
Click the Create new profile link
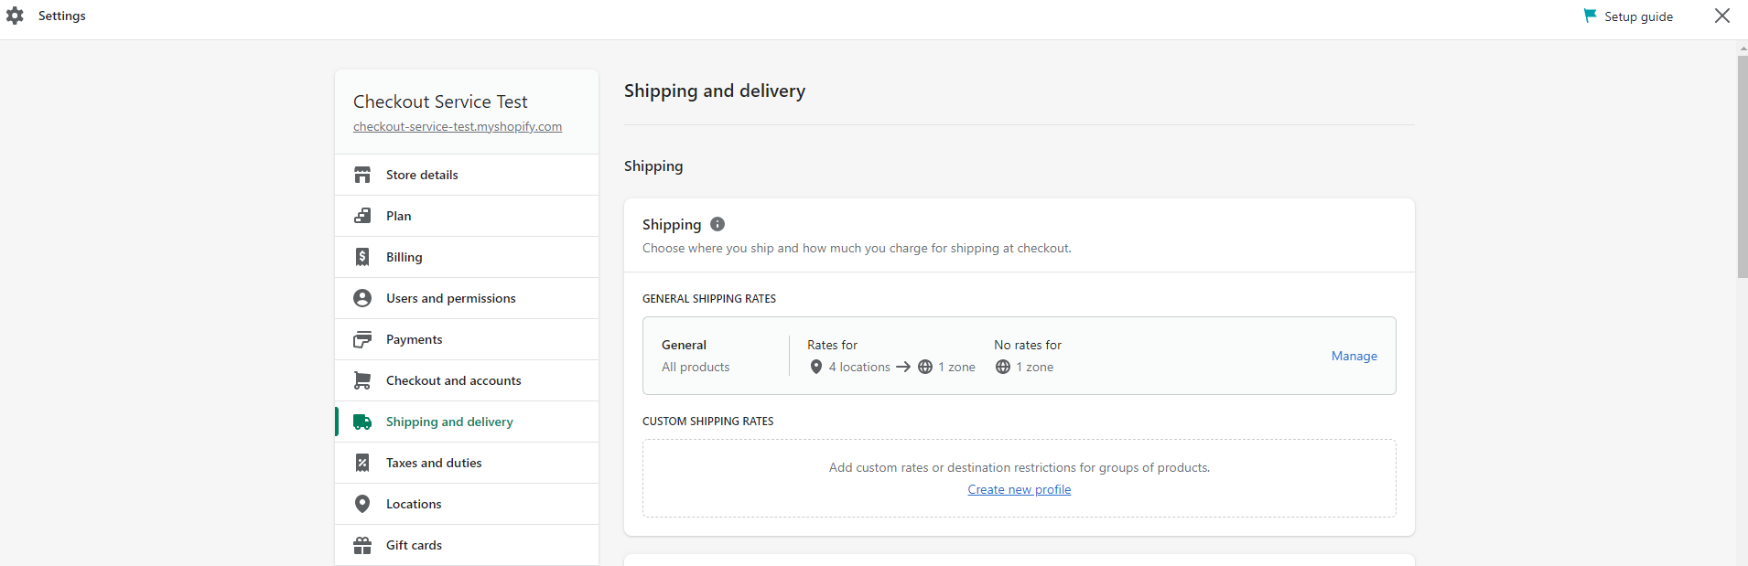point(1020,489)
